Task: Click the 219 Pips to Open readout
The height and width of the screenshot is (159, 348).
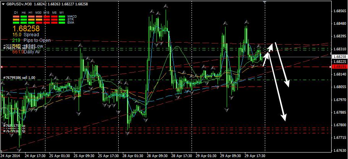Action: [32, 40]
